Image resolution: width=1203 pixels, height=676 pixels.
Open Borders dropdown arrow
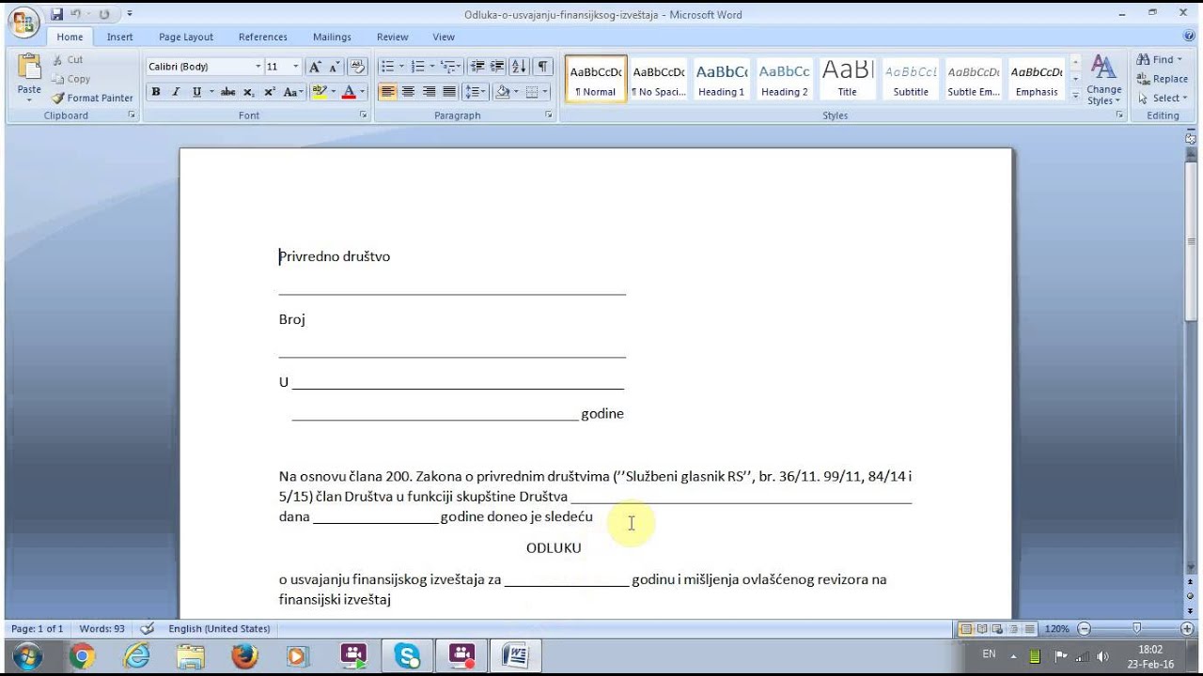point(546,92)
